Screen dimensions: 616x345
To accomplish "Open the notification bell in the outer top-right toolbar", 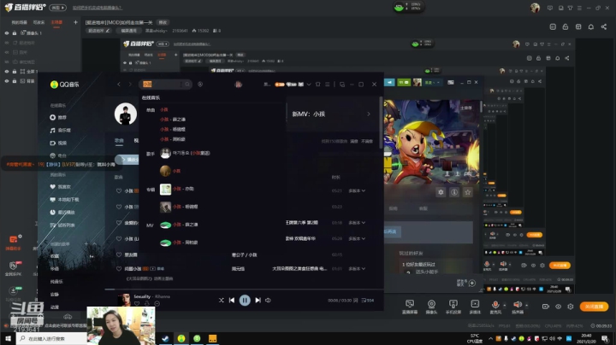I will (591, 26).
